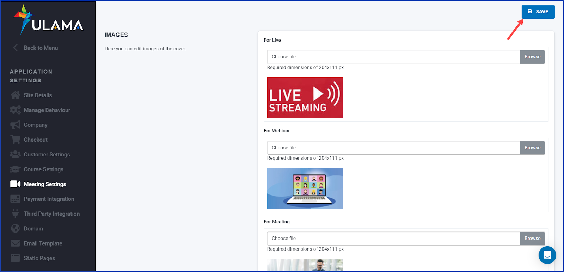Open the chat support bubble
This screenshot has width=564, height=272.
pos(547,255)
